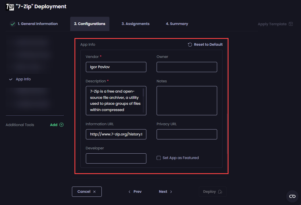Image resolution: width=301 pixels, height=205 pixels.
Task: Click the Reset to Default link
Action: [x=208, y=44]
